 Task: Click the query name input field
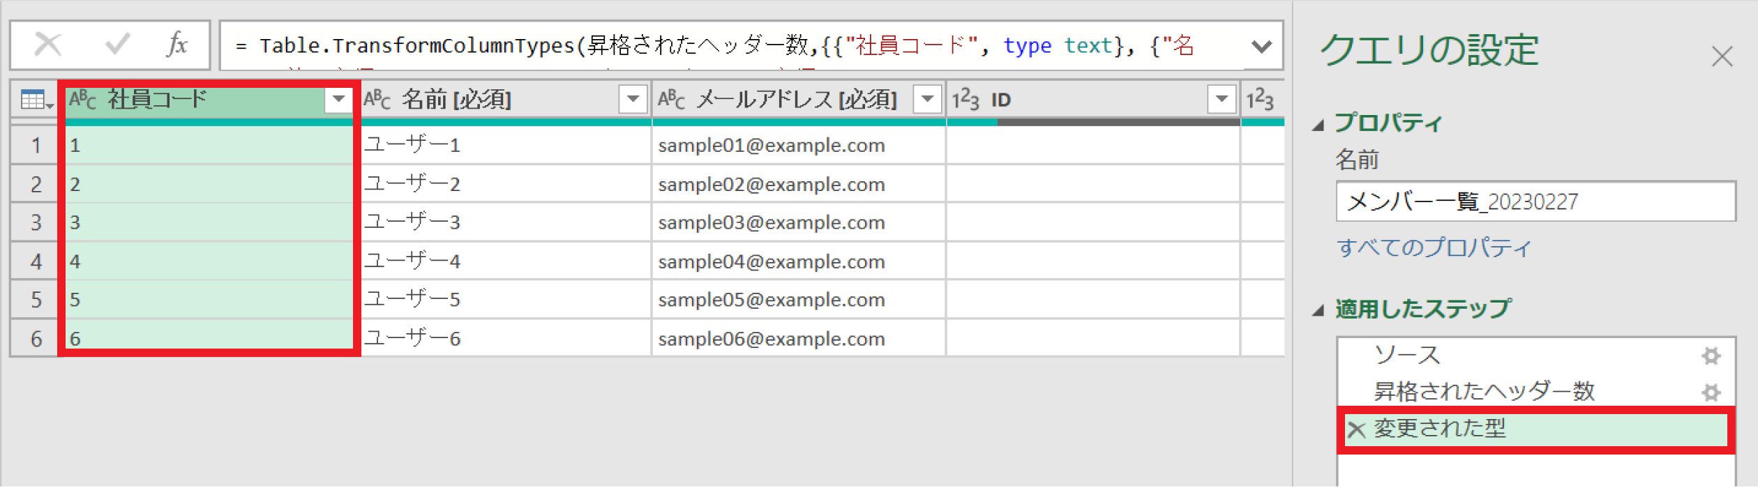click(x=1535, y=202)
